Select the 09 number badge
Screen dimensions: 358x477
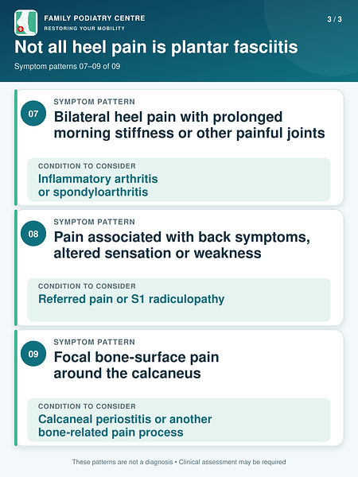pos(33,354)
